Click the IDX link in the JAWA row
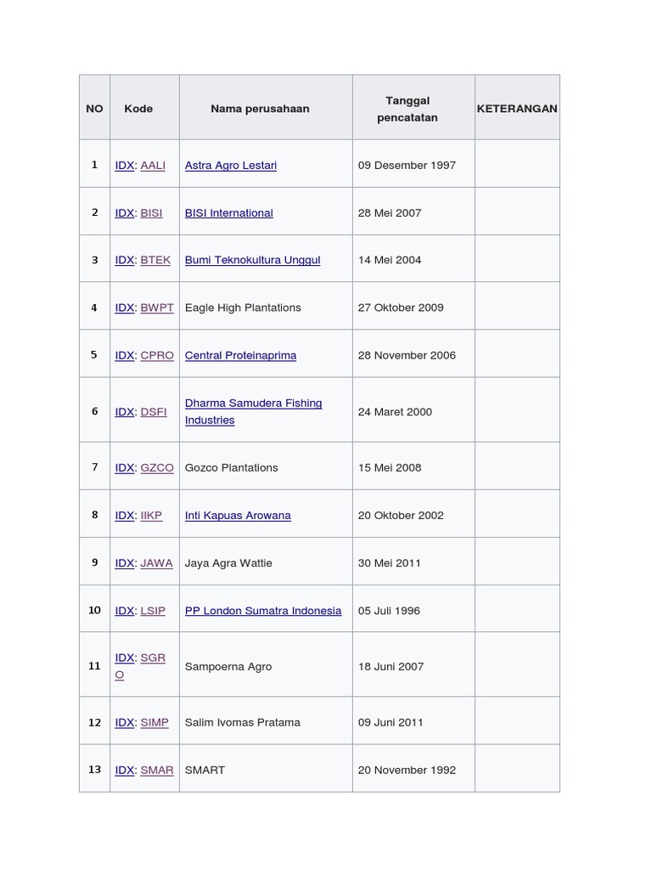Viewport: 652px width, 870px height. [x=124, y=563]
